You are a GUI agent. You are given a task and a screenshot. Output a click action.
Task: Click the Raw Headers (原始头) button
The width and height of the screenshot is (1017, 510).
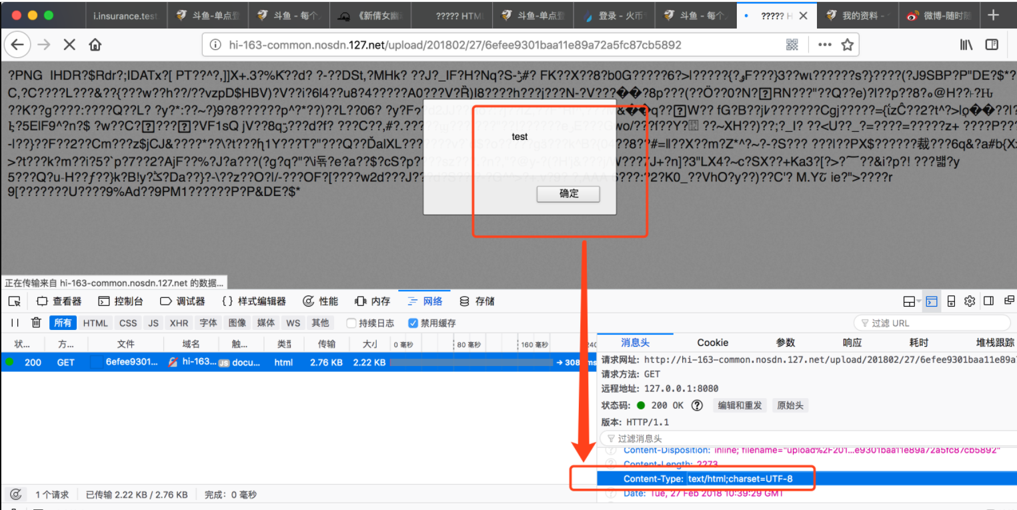click(791, 405)
